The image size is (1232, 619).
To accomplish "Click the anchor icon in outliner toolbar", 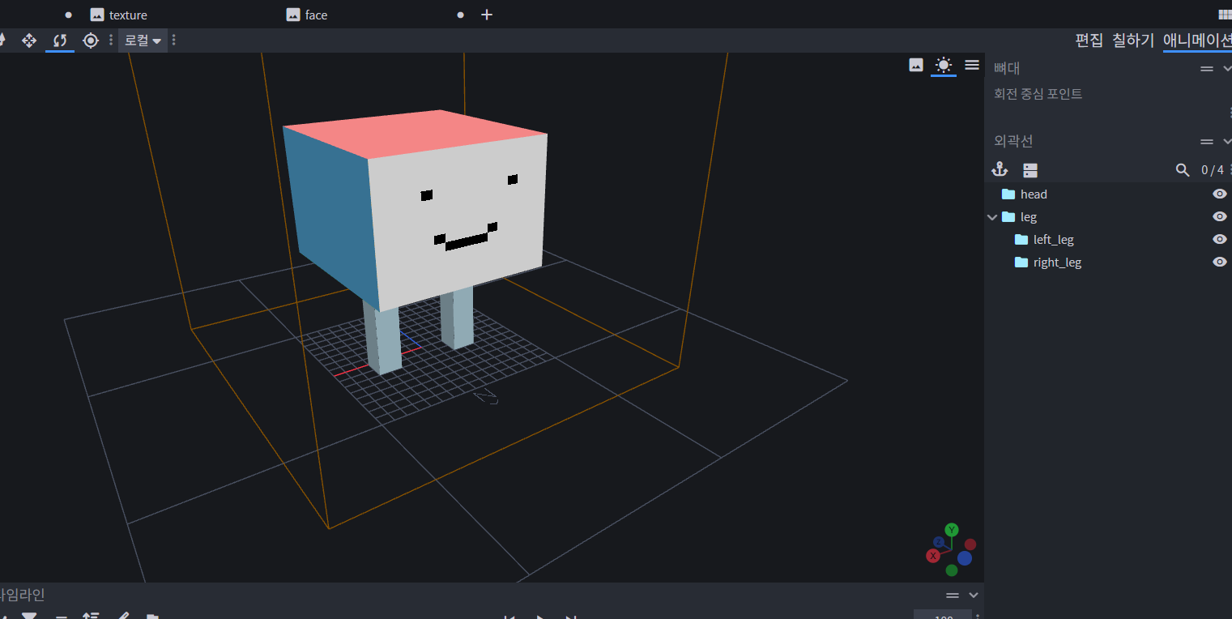I will (1000, 169).
